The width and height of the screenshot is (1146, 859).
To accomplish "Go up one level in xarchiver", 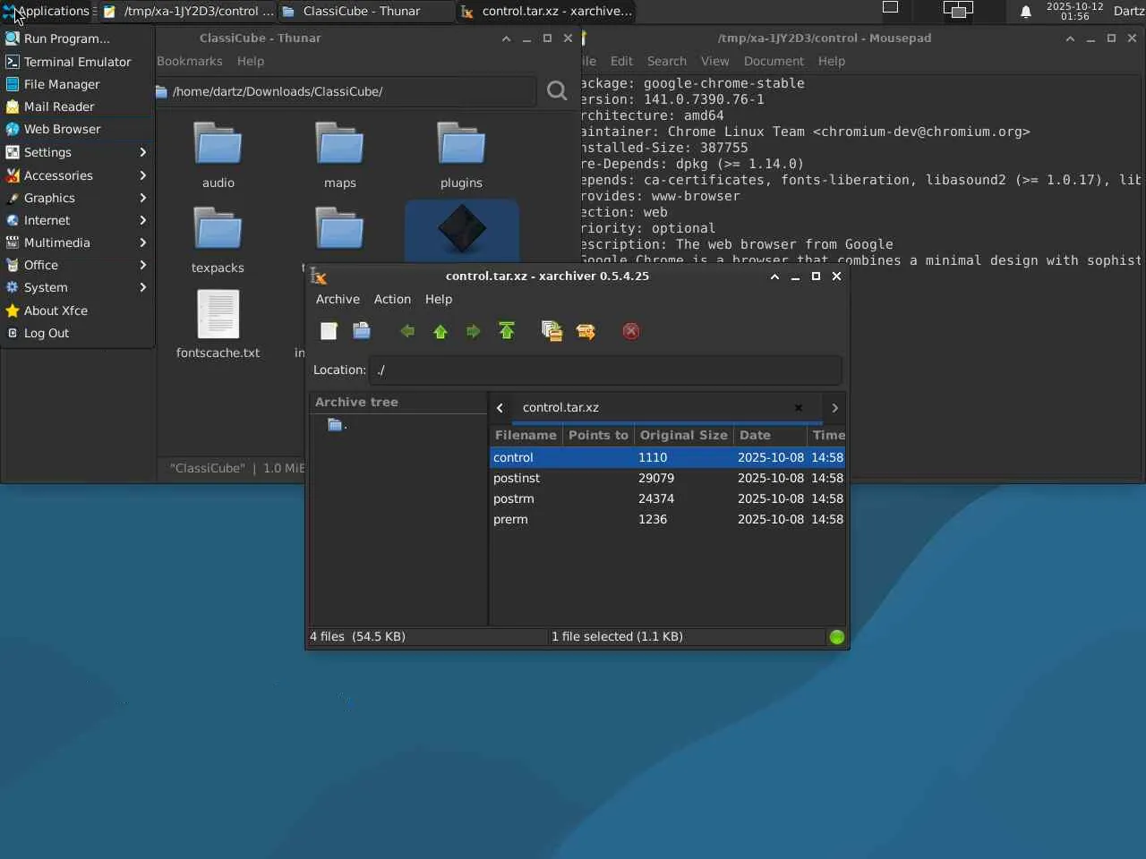I will point(440,331).
